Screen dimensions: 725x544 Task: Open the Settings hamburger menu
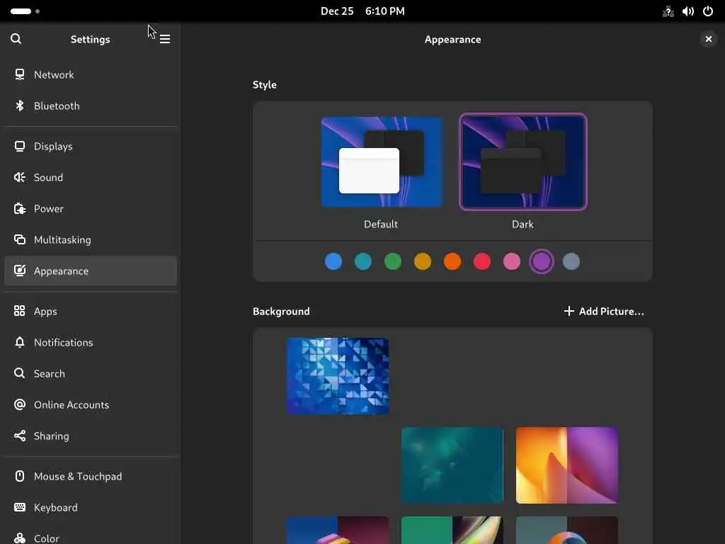164,40
